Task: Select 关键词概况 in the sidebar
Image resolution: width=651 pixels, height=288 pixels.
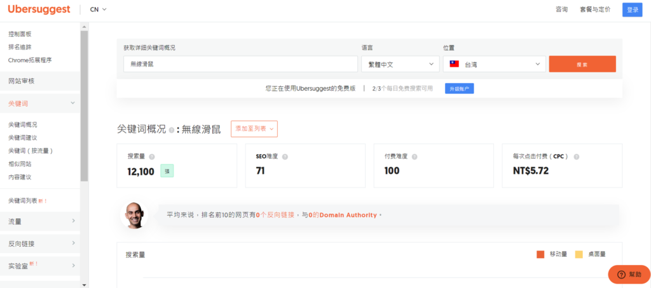Action: (23, 125)
